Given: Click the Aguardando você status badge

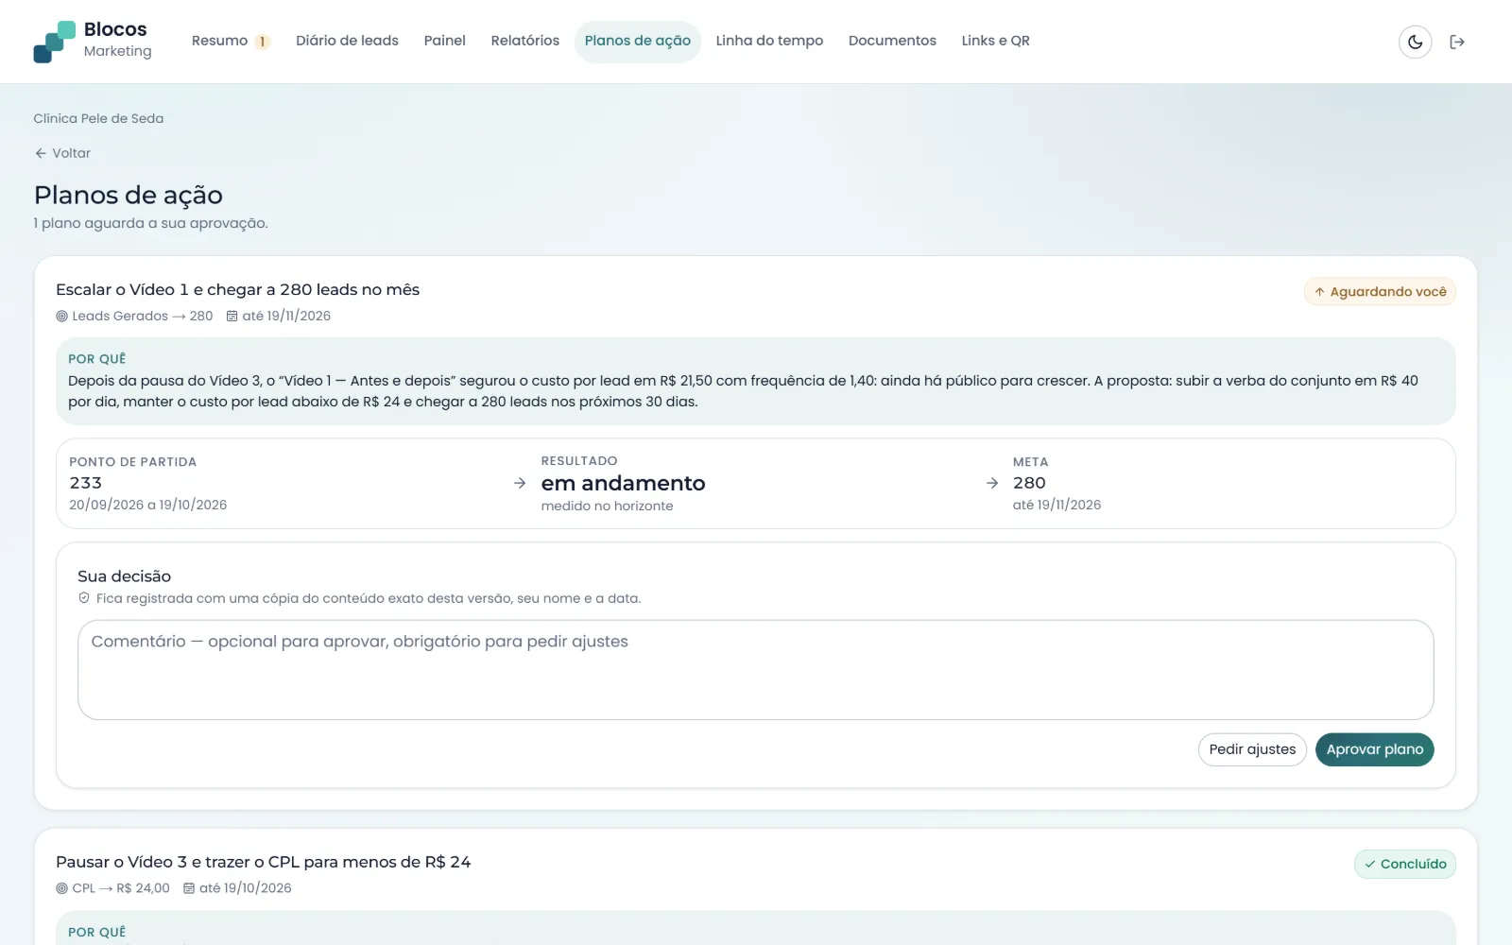Looking at the screenshot, I should click(x=1380, y=292).
